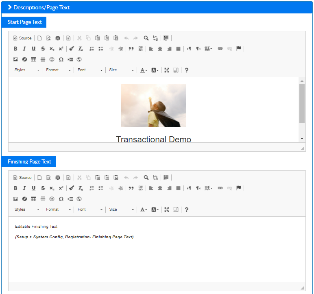Insert table in Start Page editor

(x=34, y=59)
